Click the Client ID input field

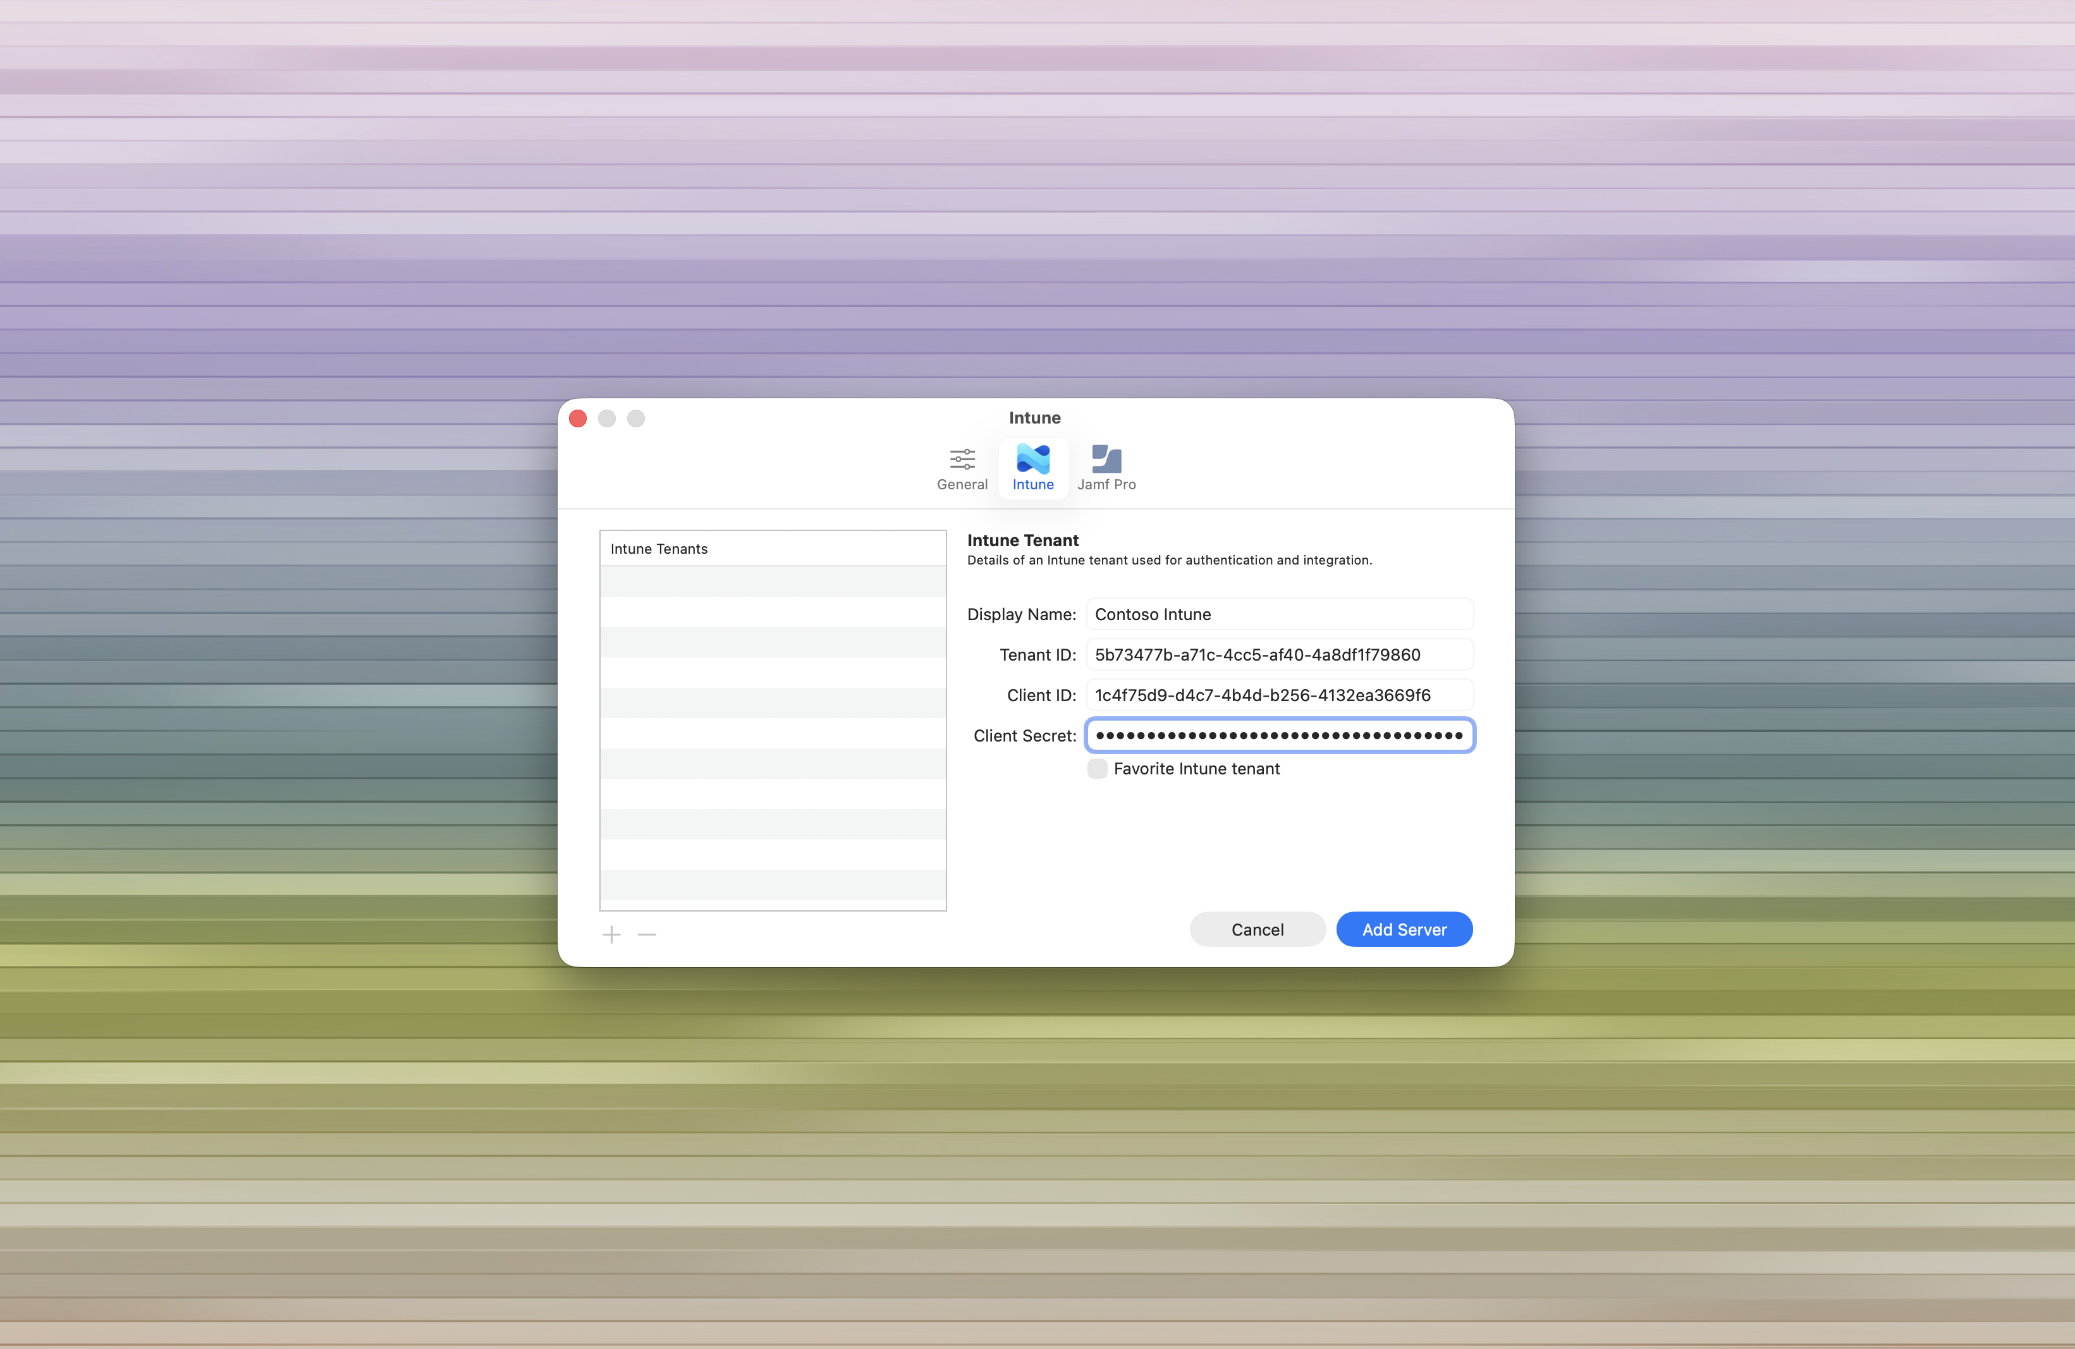point(1280,695)
